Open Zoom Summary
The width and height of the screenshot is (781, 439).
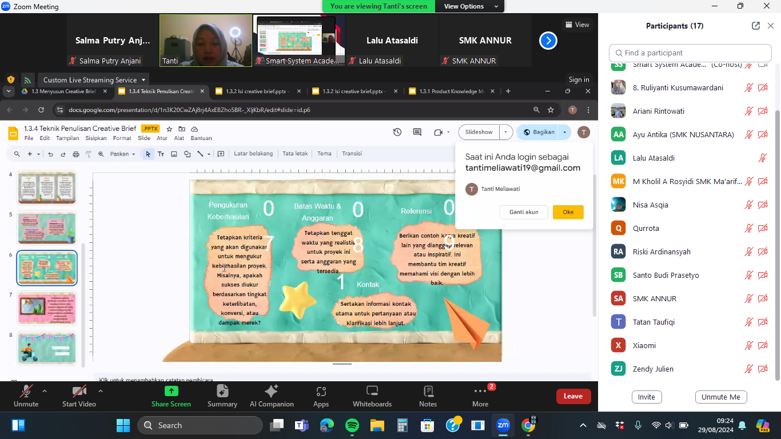(x=222, y=396)
